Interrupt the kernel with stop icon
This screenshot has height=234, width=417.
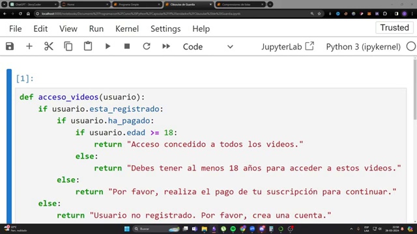click(127, 46)
